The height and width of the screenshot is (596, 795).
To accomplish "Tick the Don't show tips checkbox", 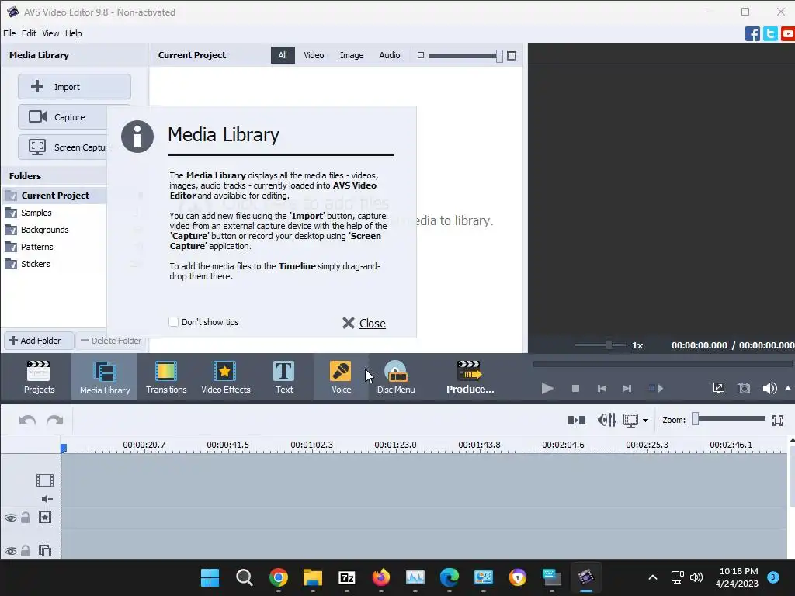I will coord(173,322).
